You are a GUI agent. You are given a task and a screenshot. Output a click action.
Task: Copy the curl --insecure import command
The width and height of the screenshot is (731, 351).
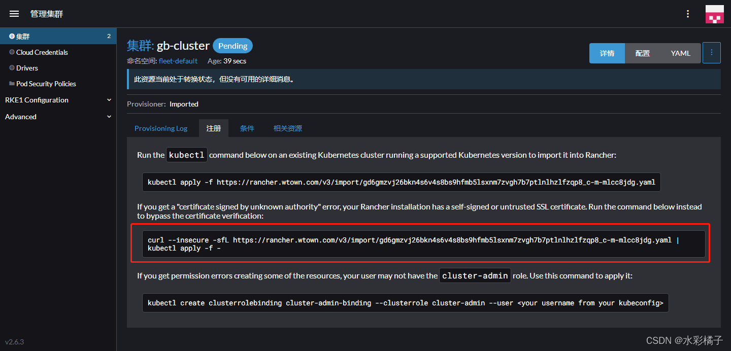tap(424, 244)
